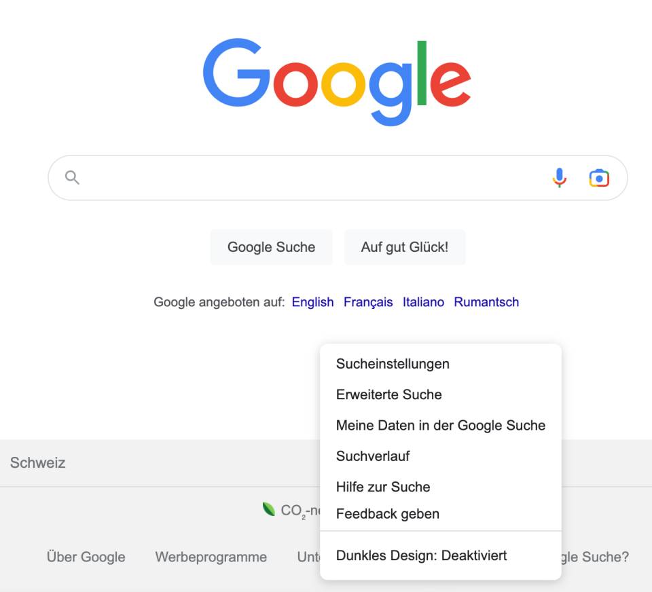
Task: Open Sucheinstellungen from the menu
Action: [x=393, y=364]
